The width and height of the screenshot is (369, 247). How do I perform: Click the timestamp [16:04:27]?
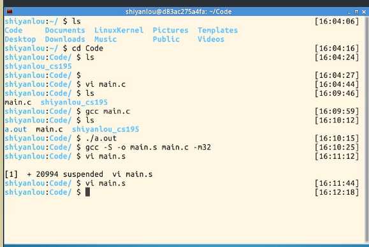(x=336, y=75)
